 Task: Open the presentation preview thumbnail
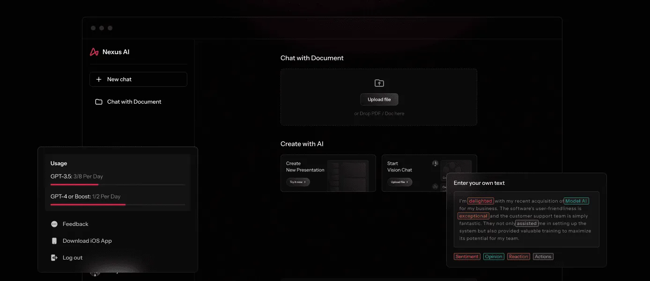point(348,175)
